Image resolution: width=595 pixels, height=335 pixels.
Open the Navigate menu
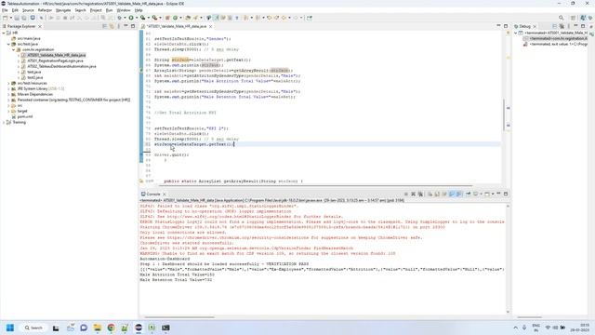(63, 10)
